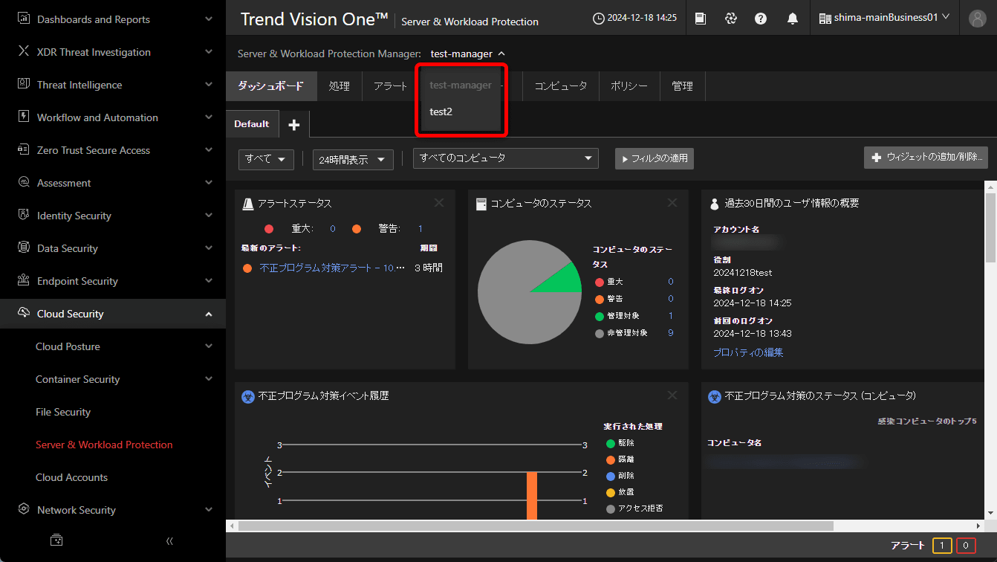Screen dimensions: 997x562
Task: Expand the Dashboards and Reports menu
Action: coord(209,19)
